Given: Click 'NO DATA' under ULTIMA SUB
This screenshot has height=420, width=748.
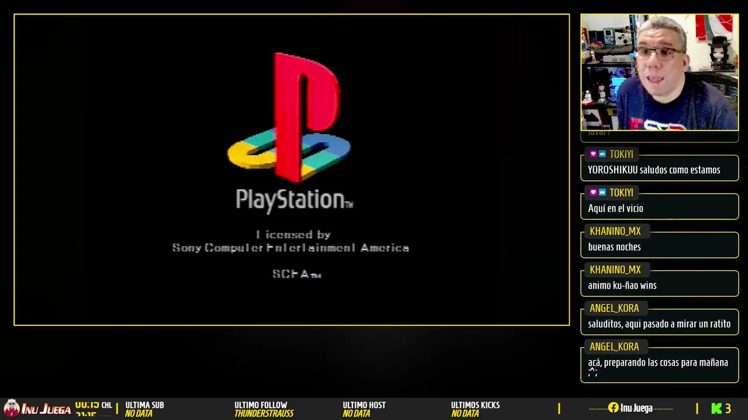Looking at the screenshot, I should pyautogui.click(x=138, y=414).
